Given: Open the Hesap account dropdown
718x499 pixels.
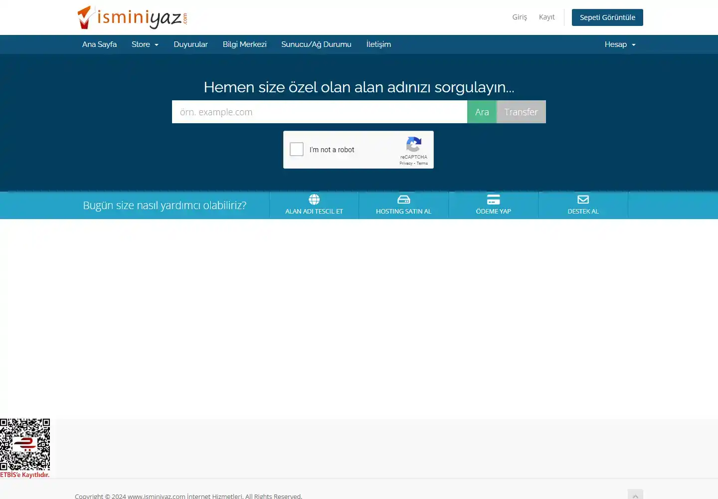Looking at the screenshot, I should (620, 44).
